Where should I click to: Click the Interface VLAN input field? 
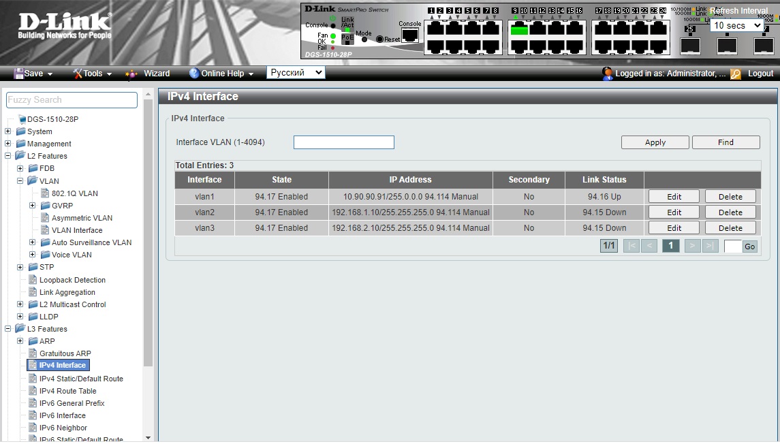point(343,142)
